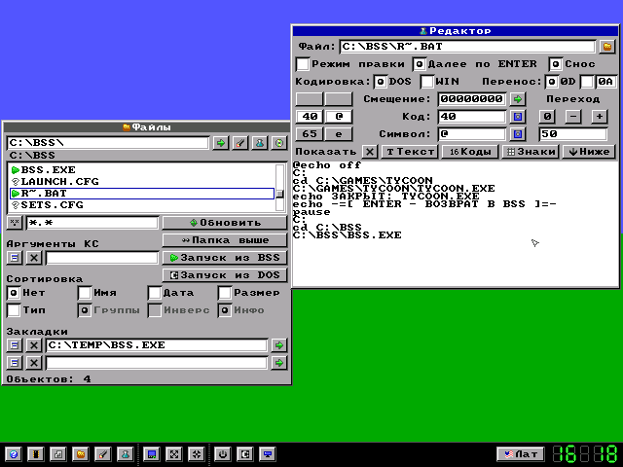Viewport: 623px width, 467px height.
Task: Click the Ниже button in Редактор
Action: click(x=589, y=152)
